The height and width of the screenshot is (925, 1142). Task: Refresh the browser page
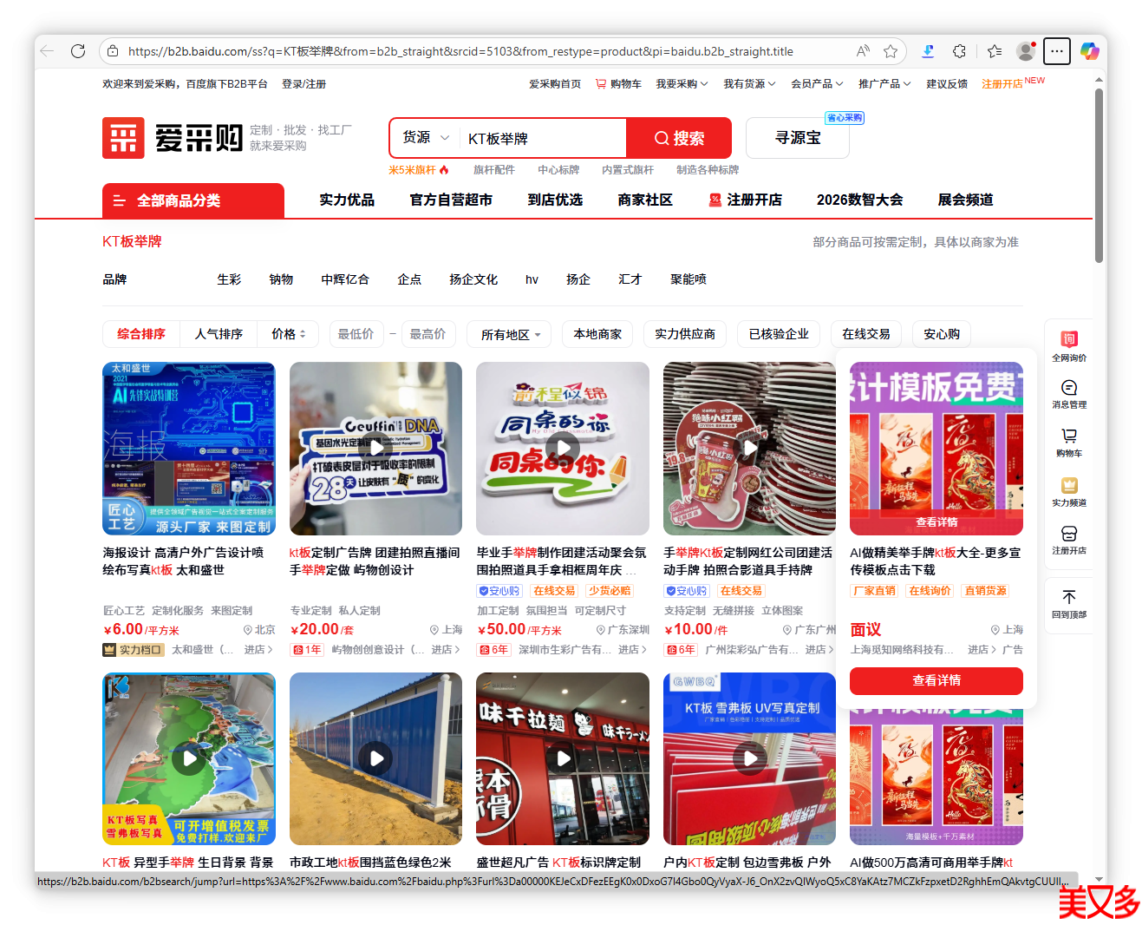point(78,51)
